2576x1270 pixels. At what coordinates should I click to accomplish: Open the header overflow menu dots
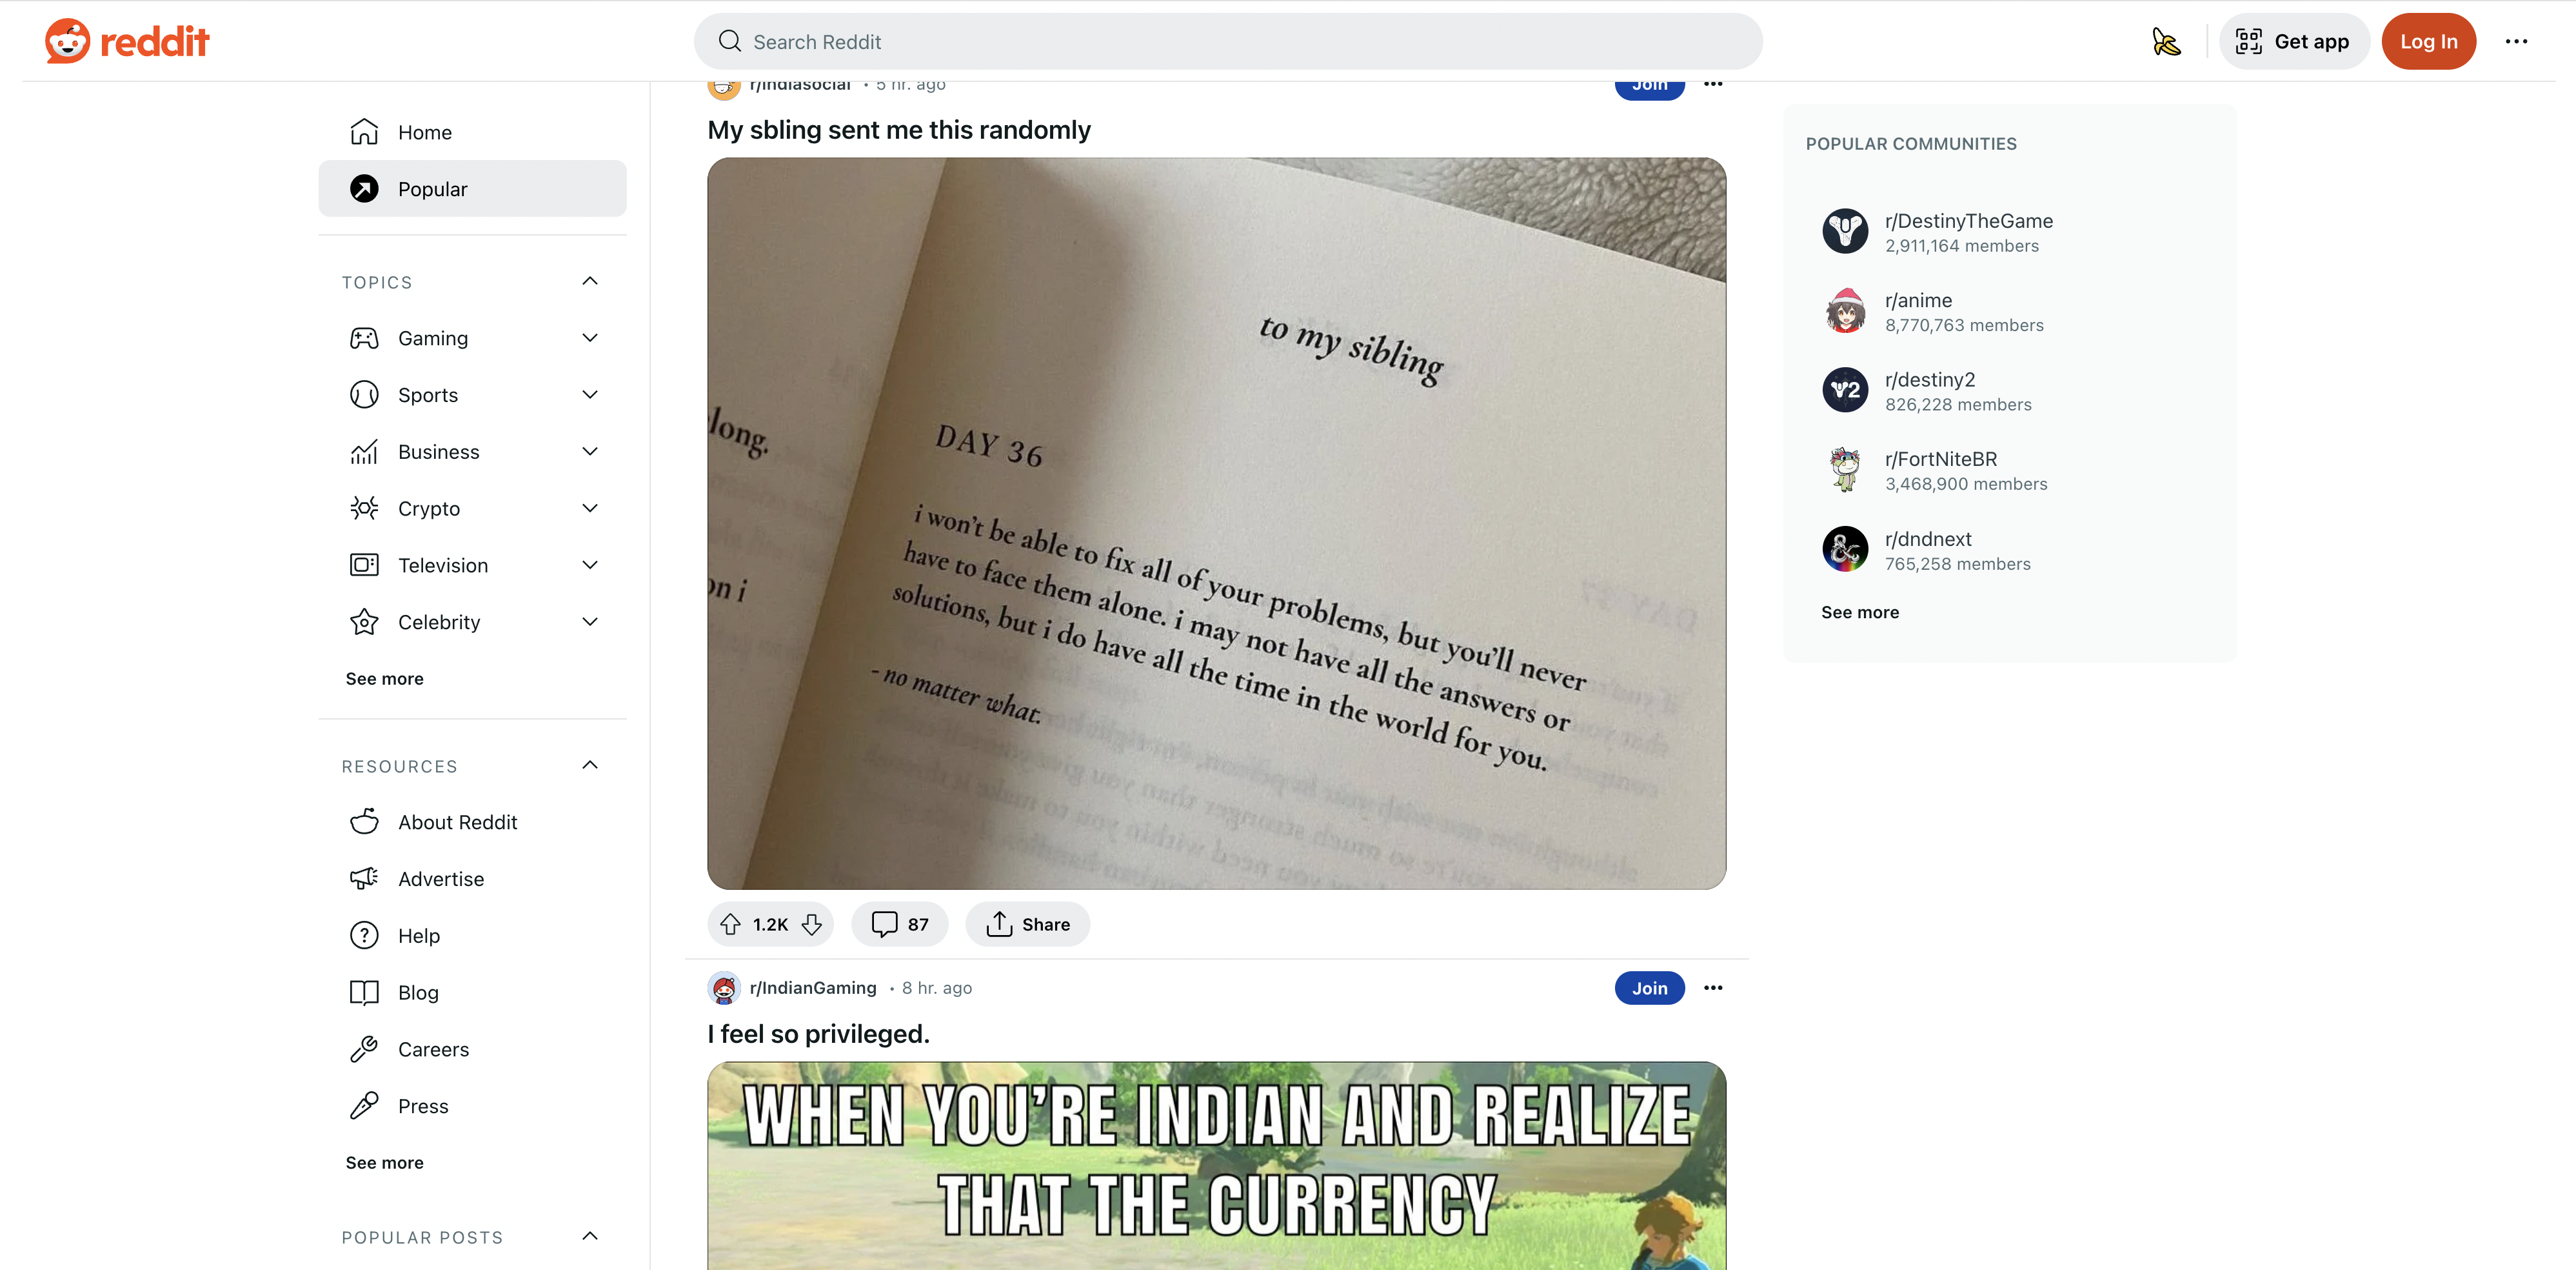[2516, 42]
